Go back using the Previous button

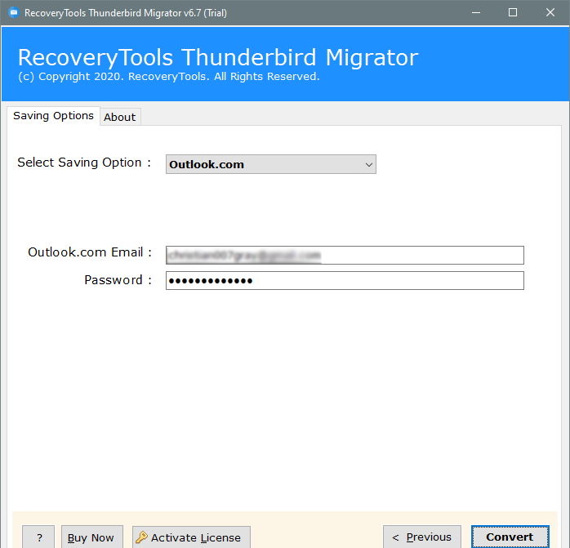[x=422, y=537]
